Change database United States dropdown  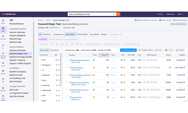(x=53, y=28)
